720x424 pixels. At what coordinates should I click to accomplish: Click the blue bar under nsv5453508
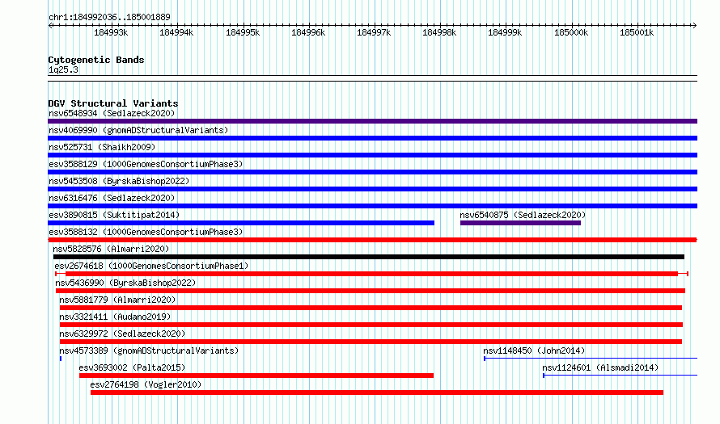(372, 189)
